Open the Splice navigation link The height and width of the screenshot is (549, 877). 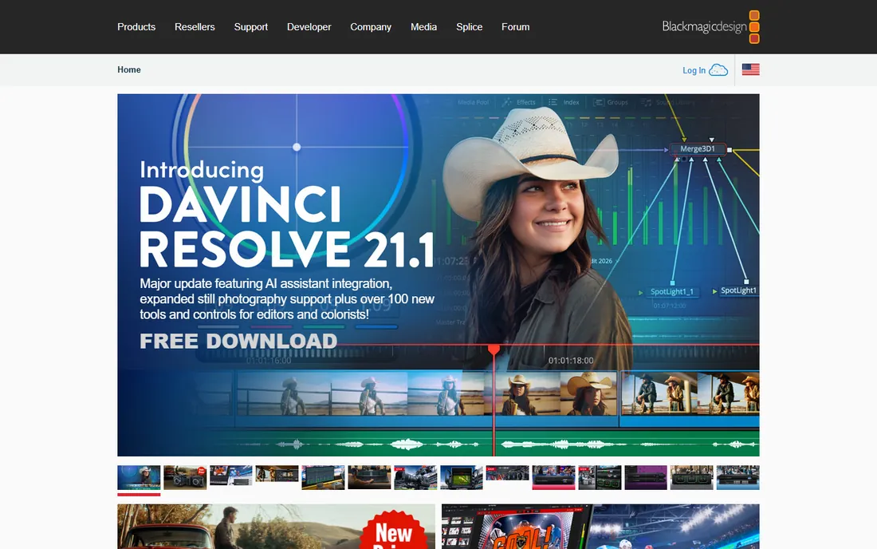470,27
